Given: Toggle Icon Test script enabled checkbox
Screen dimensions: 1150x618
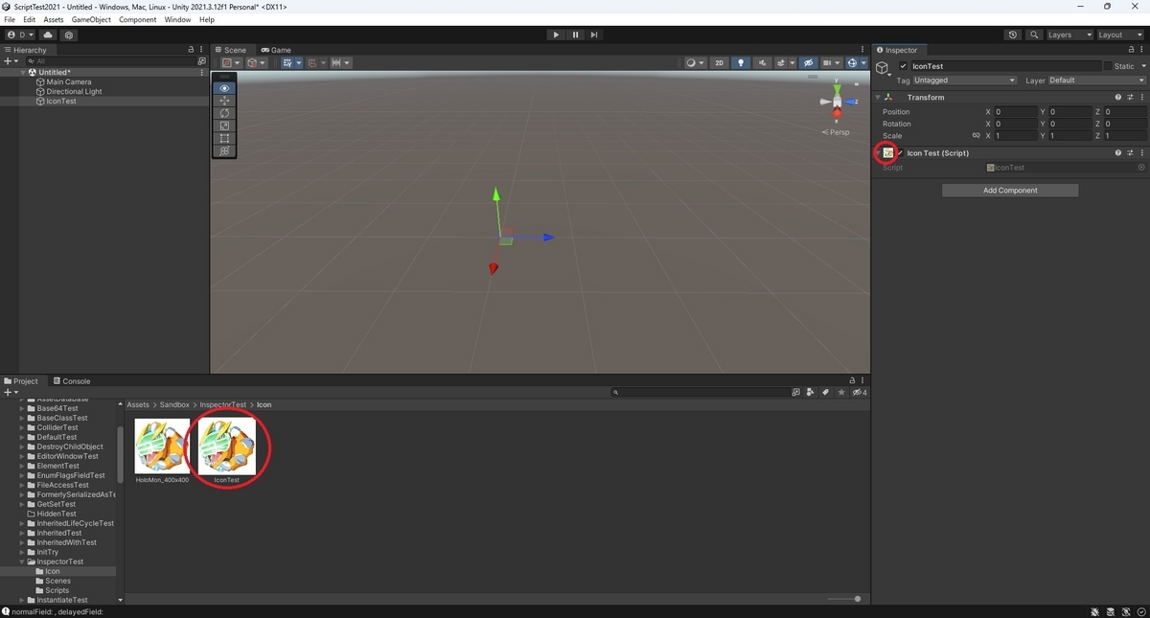Looking at the screenshot, I should point(900,153).
